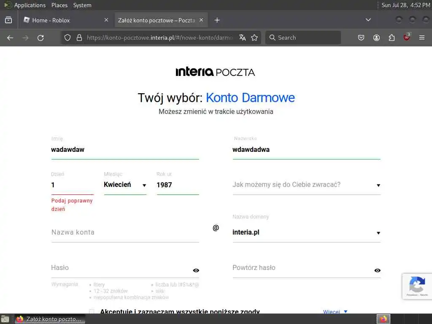Show password in the Hasło field
Screen dimensions: 432x324
click(196, 270)
